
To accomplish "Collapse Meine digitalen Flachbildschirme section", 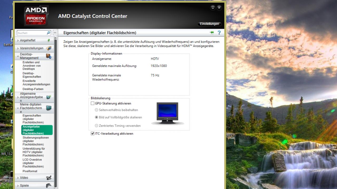I will pyautogui.click(x=35, y=108).
